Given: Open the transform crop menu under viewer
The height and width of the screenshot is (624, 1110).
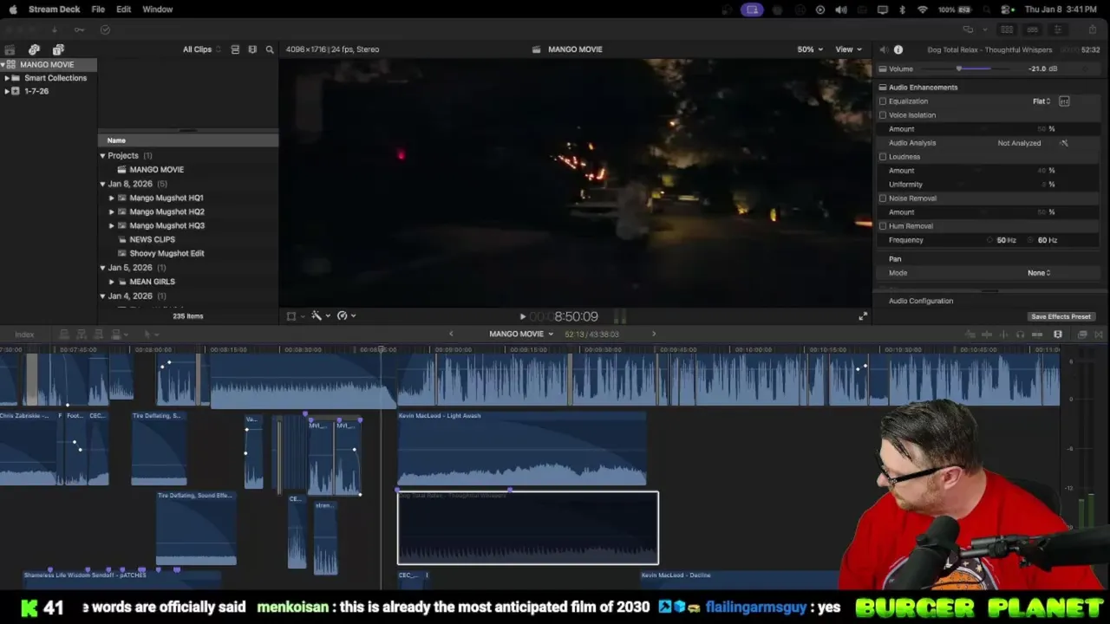Looking at the screenshot, I should (x=295, y=316).
